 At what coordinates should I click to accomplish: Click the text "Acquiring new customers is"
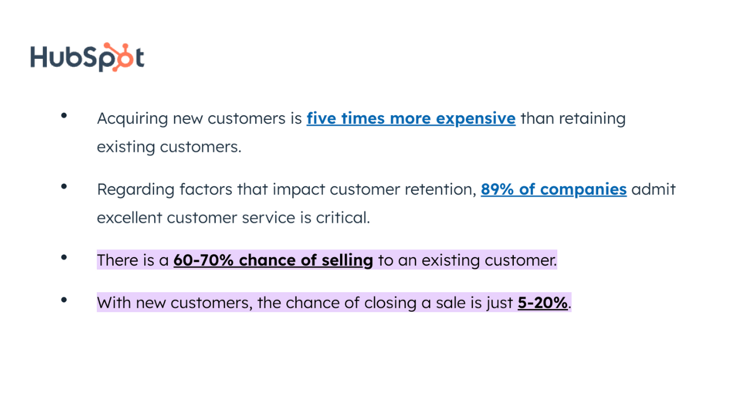[x=200, y=119]
